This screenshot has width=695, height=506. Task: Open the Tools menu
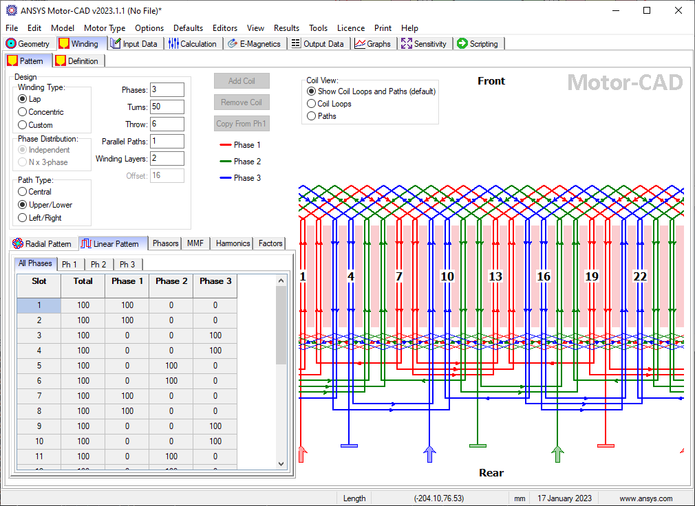(x=318, y=28)
